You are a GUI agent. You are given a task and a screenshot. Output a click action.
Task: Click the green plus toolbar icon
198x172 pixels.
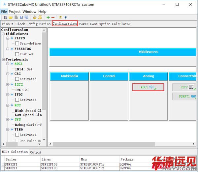(48, 17)
